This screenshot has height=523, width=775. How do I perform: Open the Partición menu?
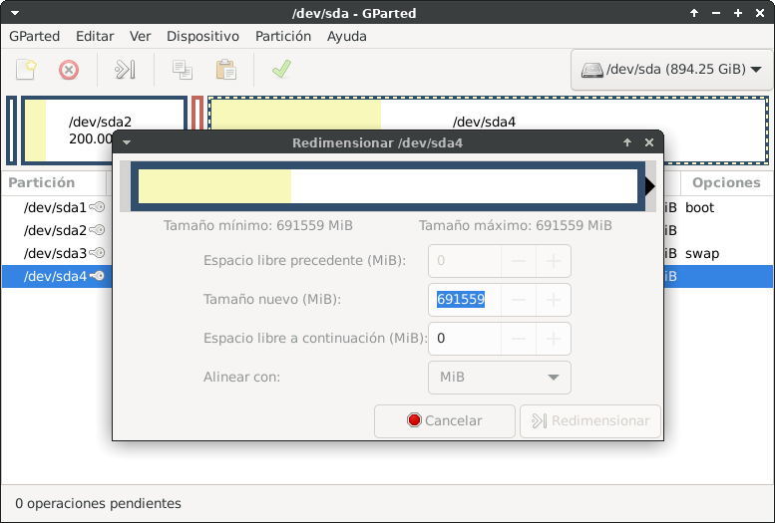tap(283, 36)
